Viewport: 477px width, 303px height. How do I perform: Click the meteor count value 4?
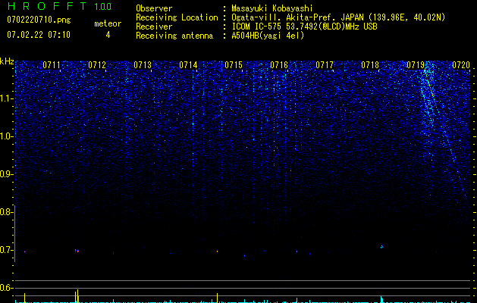pyautogui.click(x=108, y=35)
